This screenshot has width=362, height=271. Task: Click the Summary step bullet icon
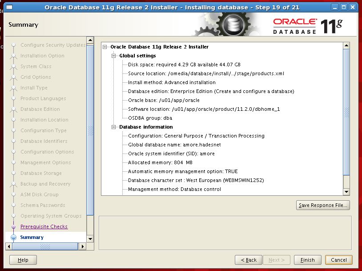pos(13,238)
